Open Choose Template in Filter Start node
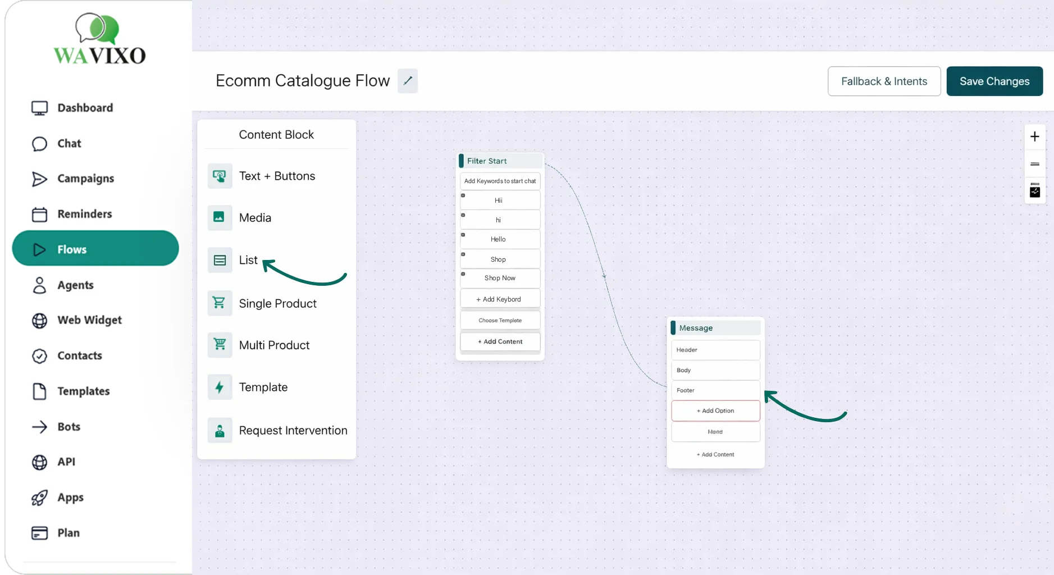Image resolution: width=1054 pixels, height=575 pixels. [500, 321]
